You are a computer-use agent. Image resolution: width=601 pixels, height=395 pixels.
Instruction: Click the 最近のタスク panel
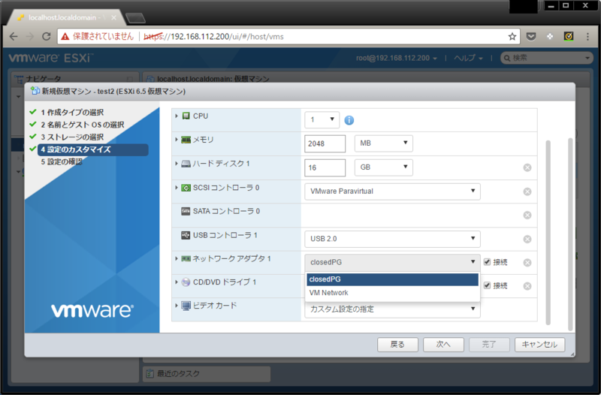(x=207, y=373)
